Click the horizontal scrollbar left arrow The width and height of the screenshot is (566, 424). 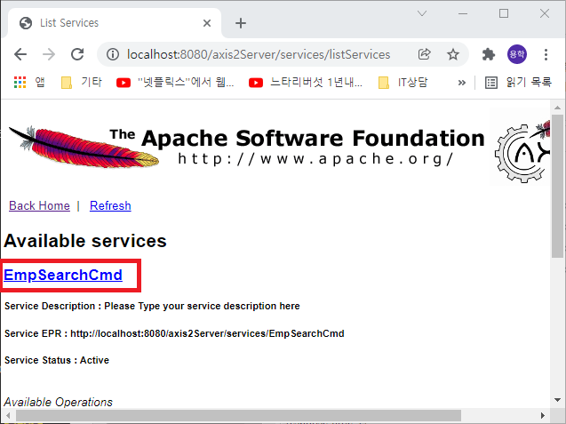coord(8,416)
